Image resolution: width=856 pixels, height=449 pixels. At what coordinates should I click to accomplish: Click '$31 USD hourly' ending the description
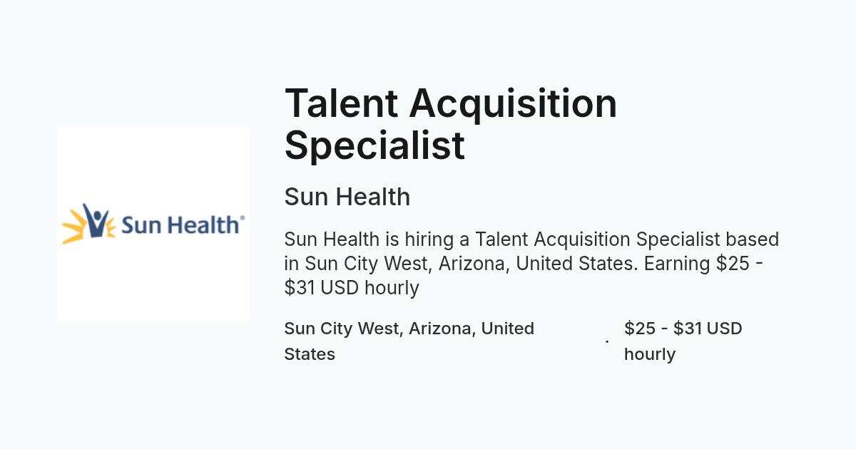[352, 288]
